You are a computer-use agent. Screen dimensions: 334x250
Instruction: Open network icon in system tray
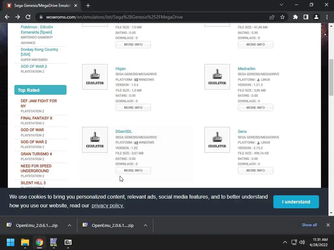coord(294,242)
